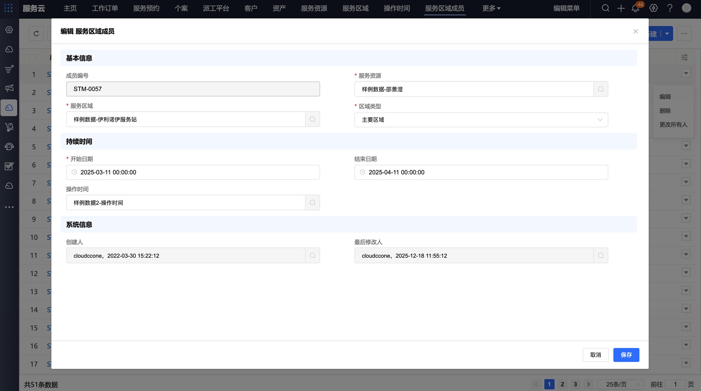The width and height of the screenshot is (701, 391).
Task: Switch to the 派工平台 tab
Action: tap(216, 8)
